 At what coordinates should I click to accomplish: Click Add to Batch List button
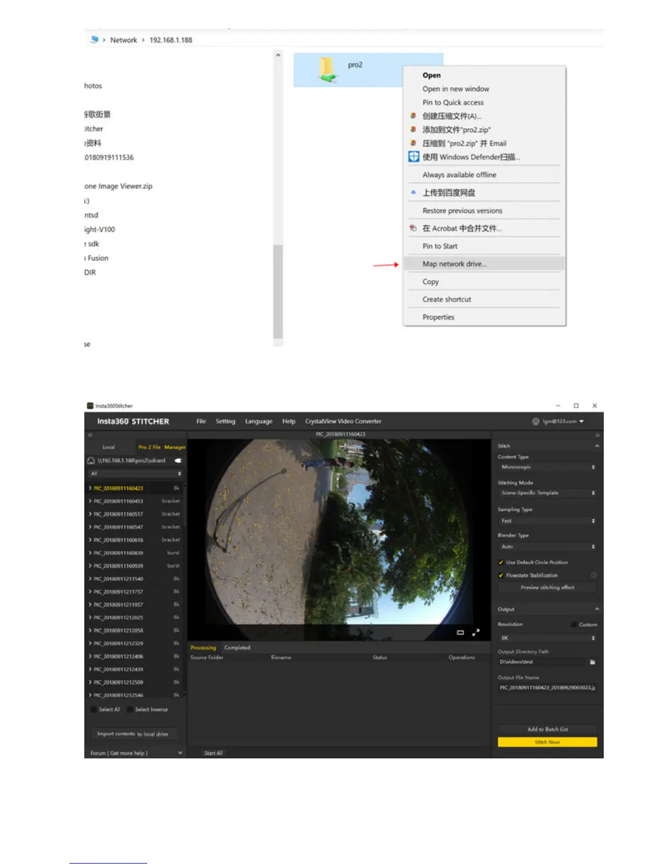pyautogui.click(x=547, y=729)
